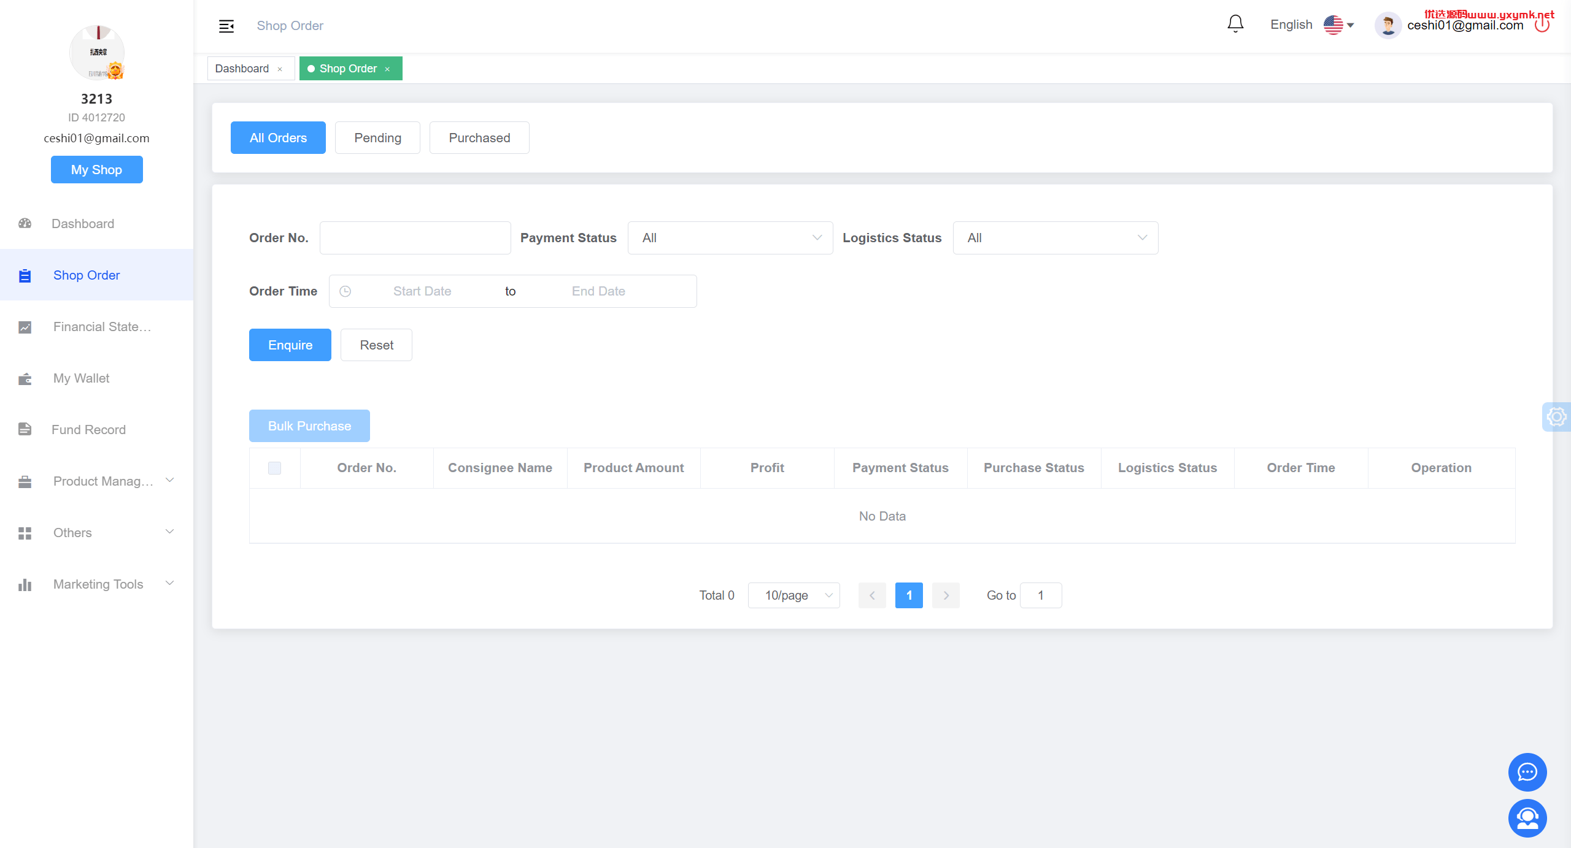1571x848 pixels.
Task: Open the Payment Status dropdown
Action: coord(730,238)
